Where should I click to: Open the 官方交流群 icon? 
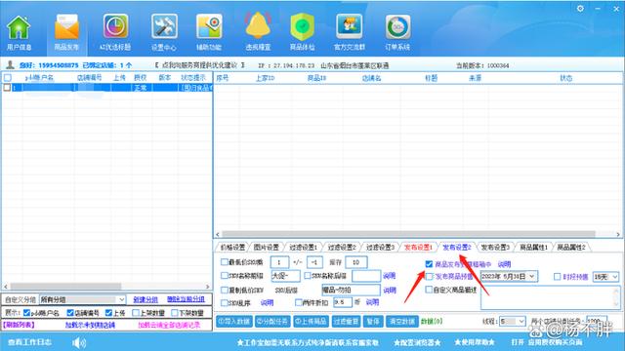[350, 32]
